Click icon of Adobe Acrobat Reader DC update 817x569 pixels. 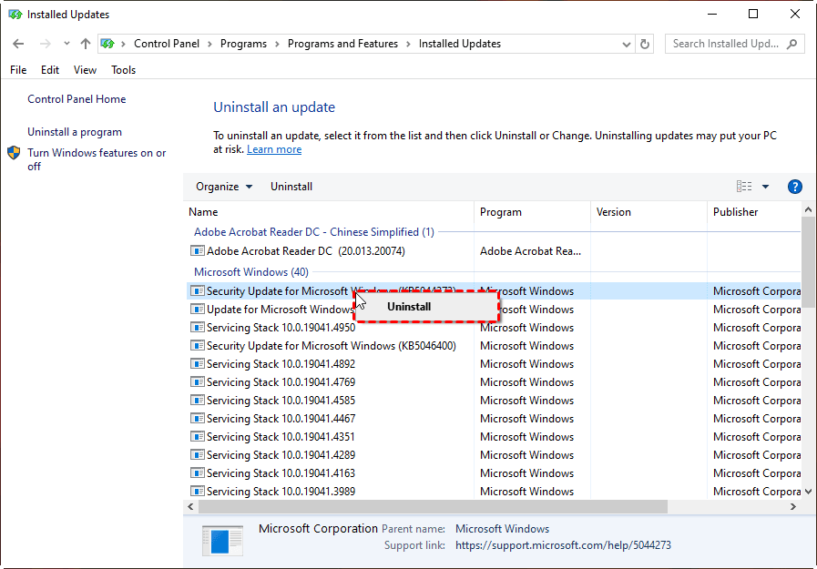click(x=197, y=251)
